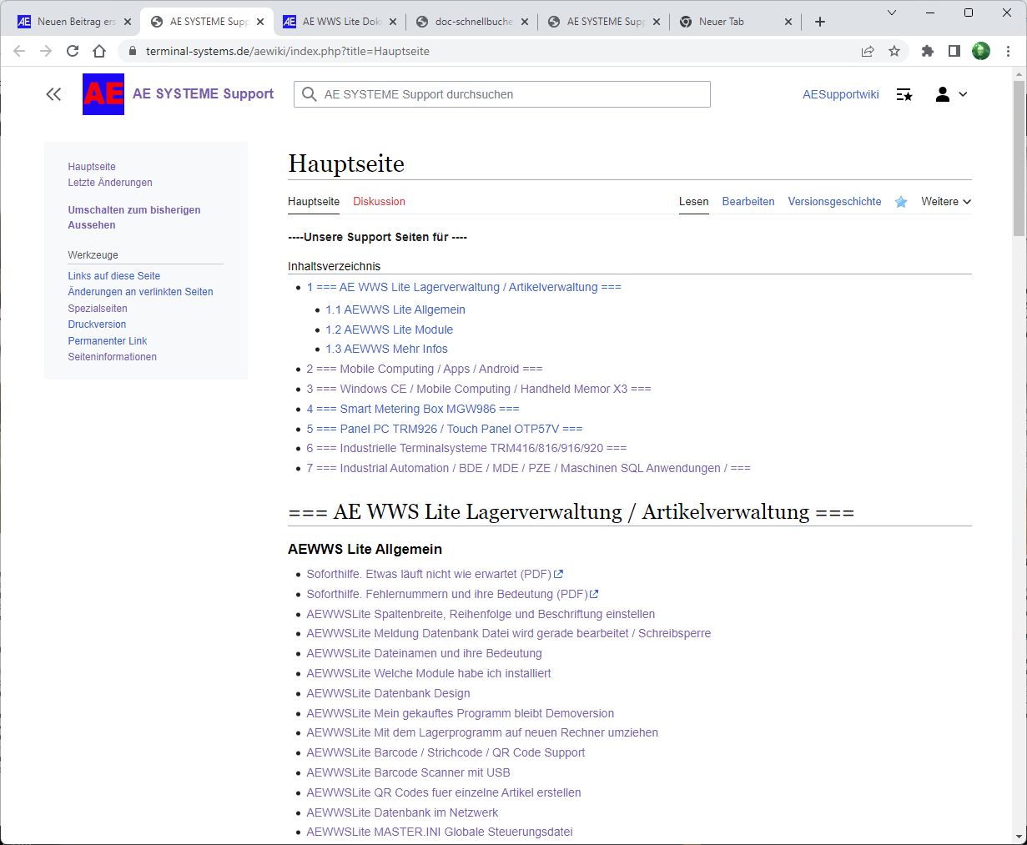This screenshot has width=1027, height=845.
Task: Close the doc-schnellbuche browser tab
Action: click(525, 22)
